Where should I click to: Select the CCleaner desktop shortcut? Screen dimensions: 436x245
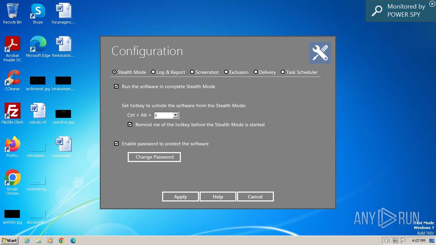pyautogui.click(x=12, y=81)
